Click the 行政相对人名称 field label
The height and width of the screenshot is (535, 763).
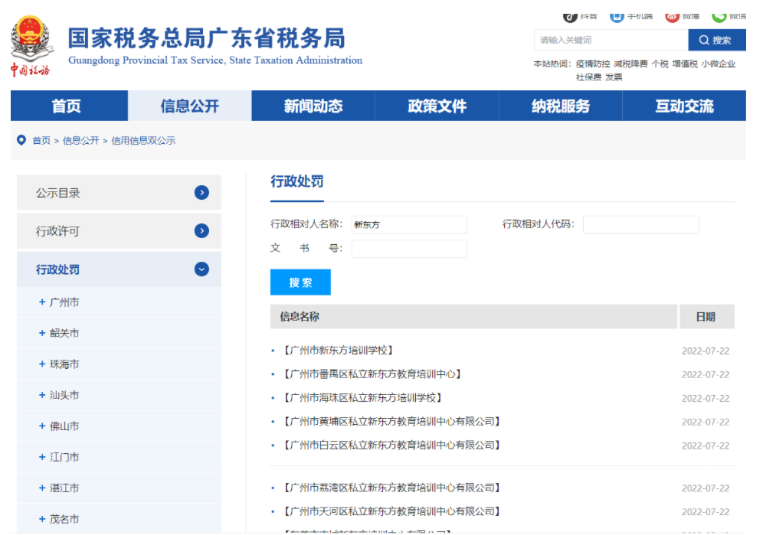(306, 223)
